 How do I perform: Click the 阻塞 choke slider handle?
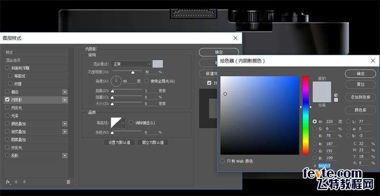[113, 98]
